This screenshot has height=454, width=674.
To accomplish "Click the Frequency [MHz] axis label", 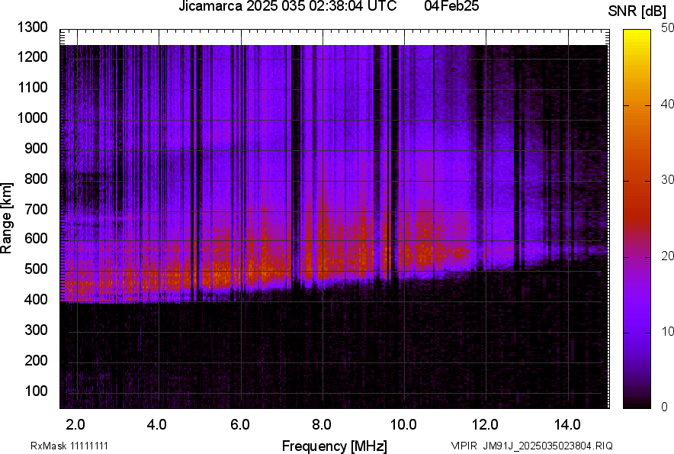I will (334, 446).
